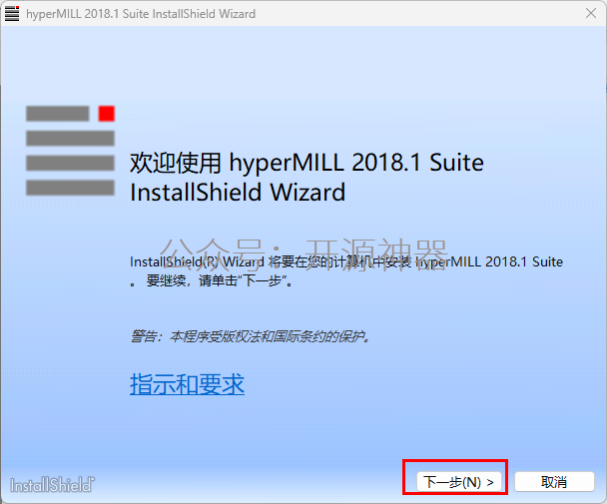Click the window title hyperMILL 2018.1 Suite InstallShield Wizard

point(141,14)
